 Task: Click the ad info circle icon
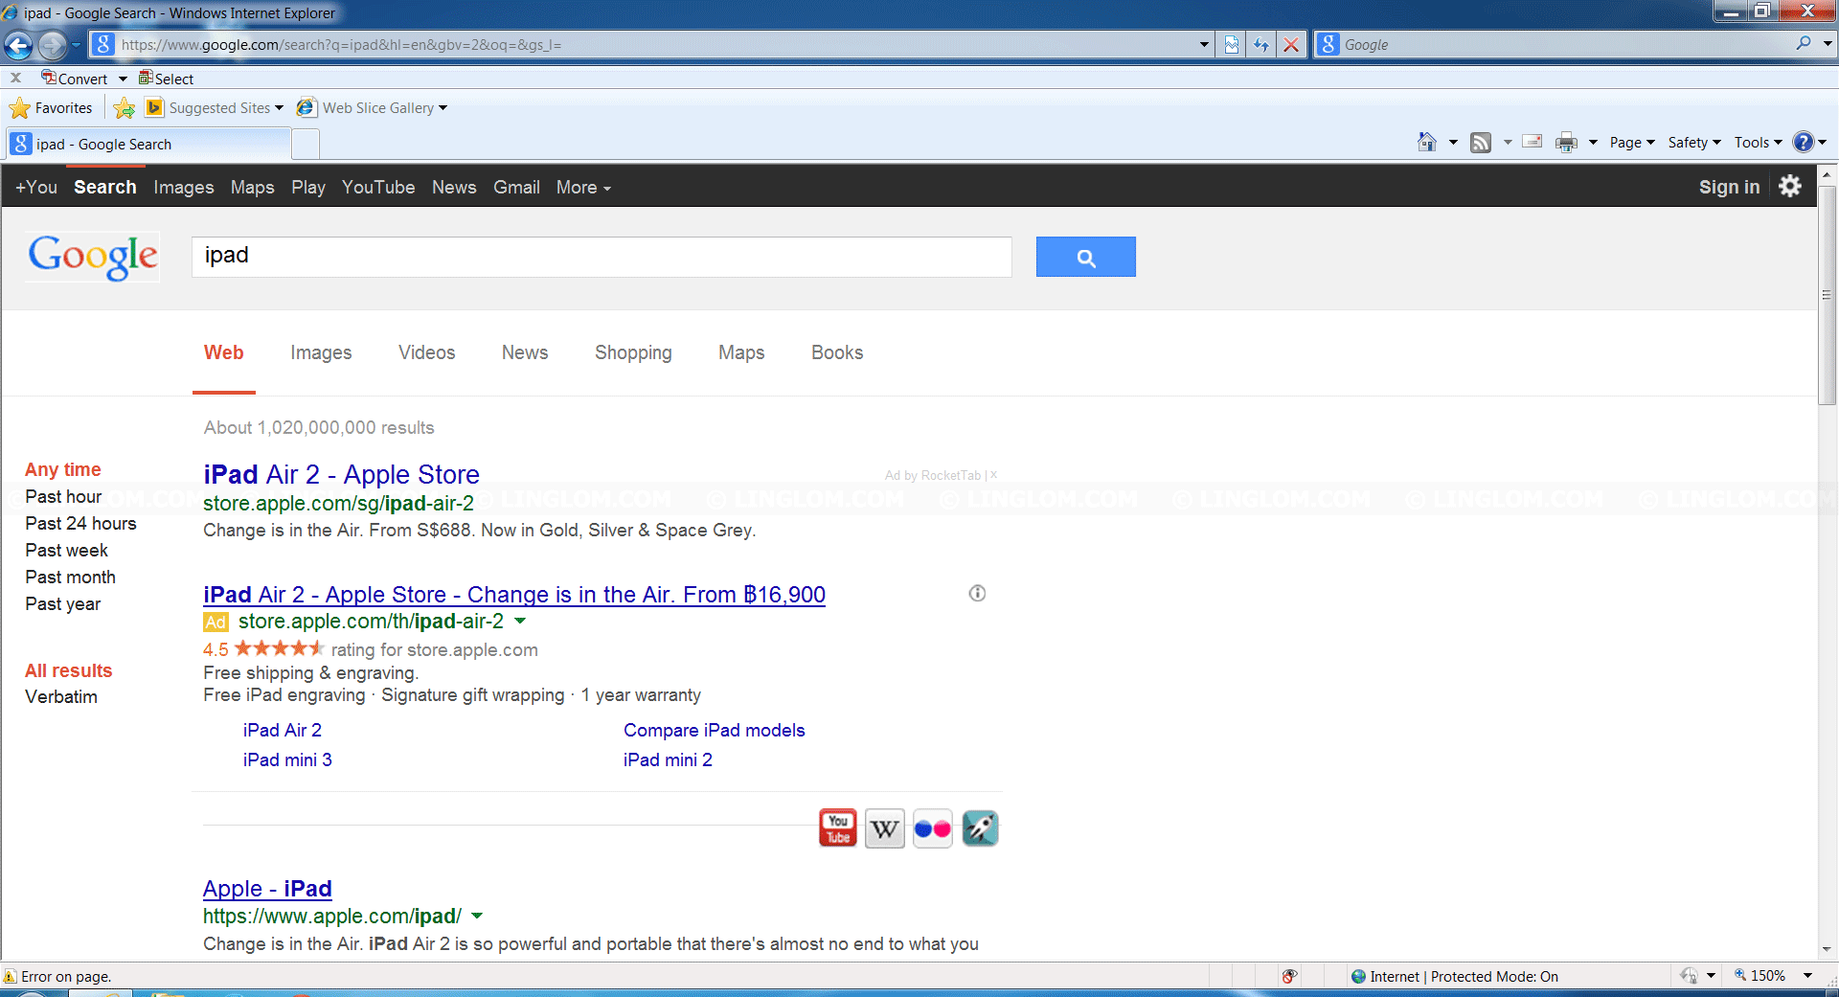click(x=977, y=593)
